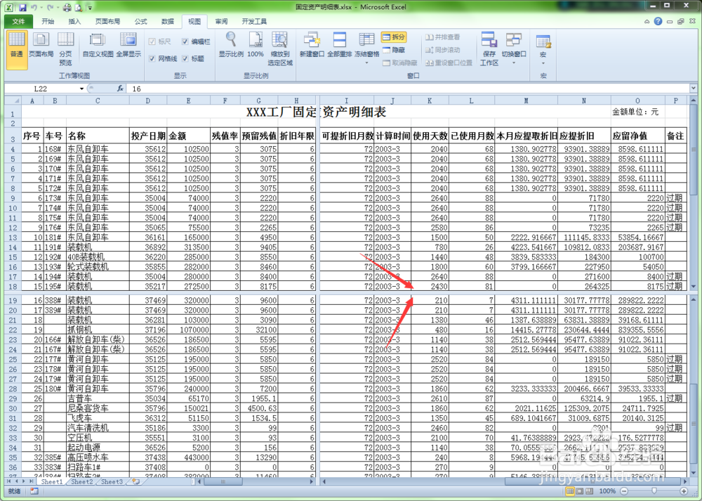Open Macros (宏) dropdown
The height and width of the screenshot is (501, 702).
coord(543,63)
